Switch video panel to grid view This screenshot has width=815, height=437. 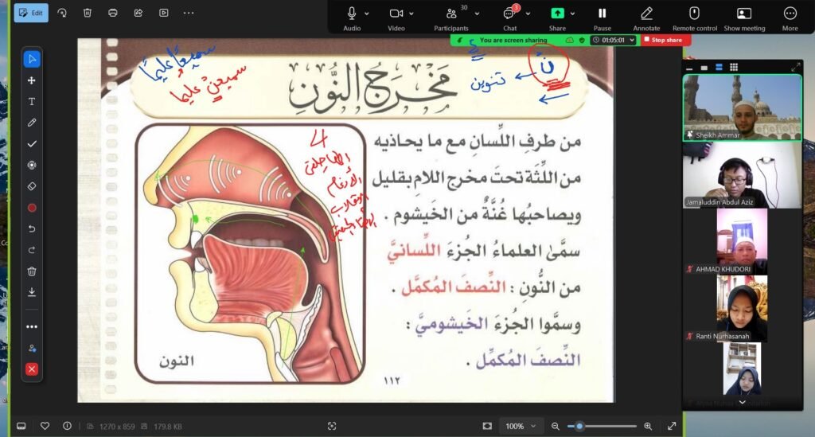(x=733, y=68)
